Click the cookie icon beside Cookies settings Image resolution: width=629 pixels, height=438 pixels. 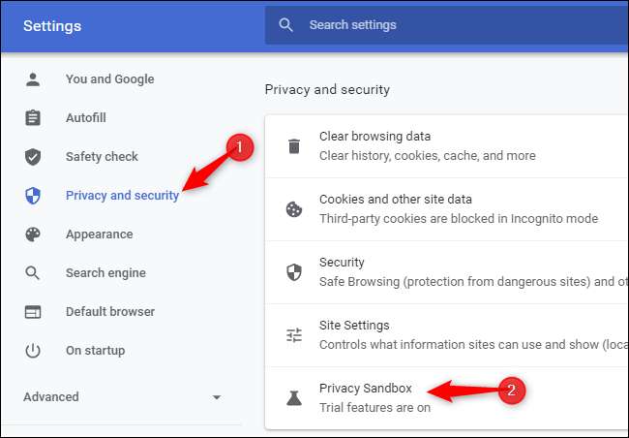294,209
